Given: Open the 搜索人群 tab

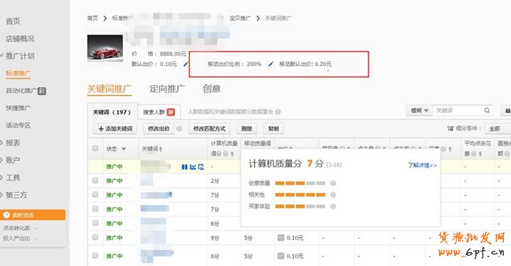Looking at the screenshot, I should pos(158,111).
